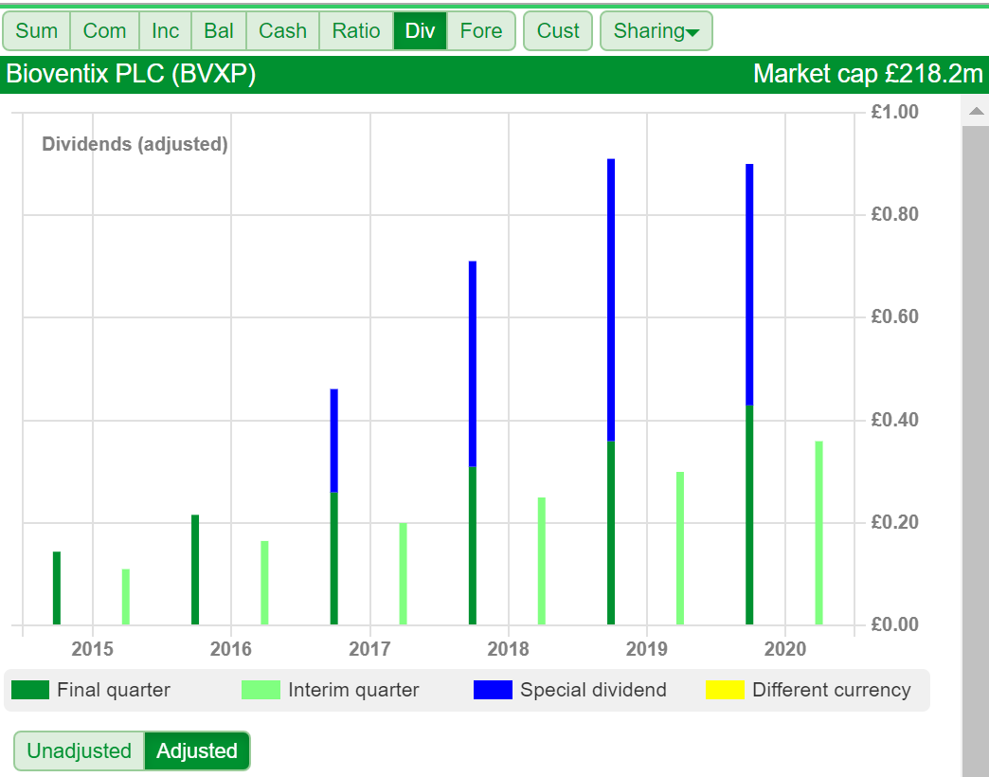Click the Dividends (adjusted) chart title
Screen dimensions: 989x777
135,144
